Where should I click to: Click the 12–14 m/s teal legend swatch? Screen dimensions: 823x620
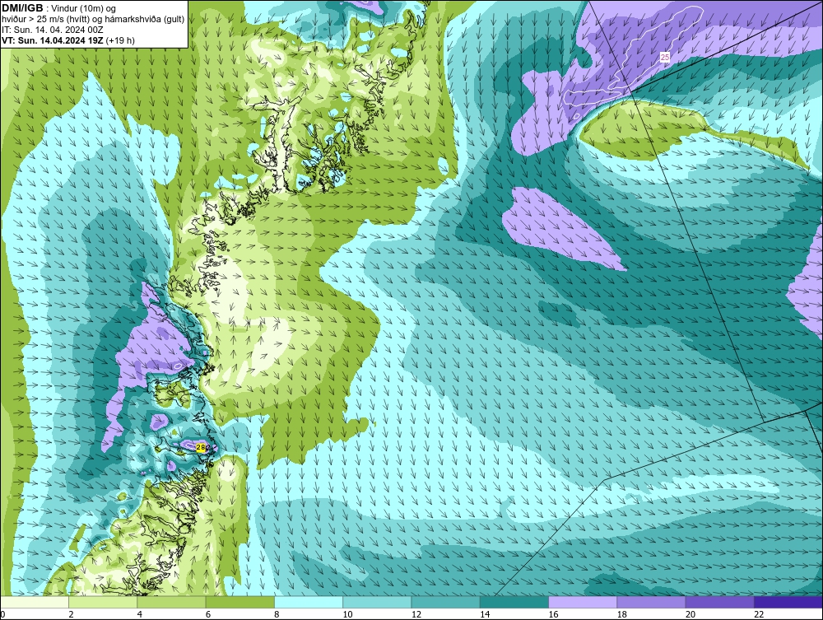(x=445, y=602)
